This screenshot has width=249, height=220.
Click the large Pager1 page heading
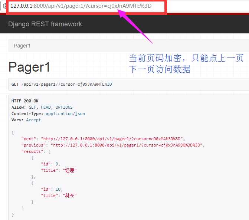click(x=29, y=67)
